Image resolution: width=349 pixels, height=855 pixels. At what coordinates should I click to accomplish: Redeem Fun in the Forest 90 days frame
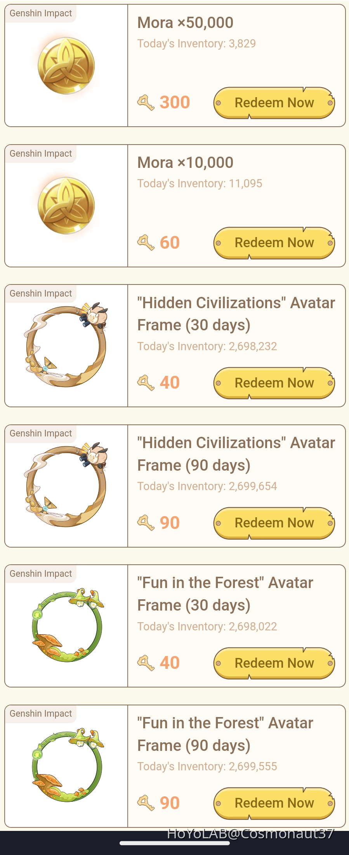[274, 803]
